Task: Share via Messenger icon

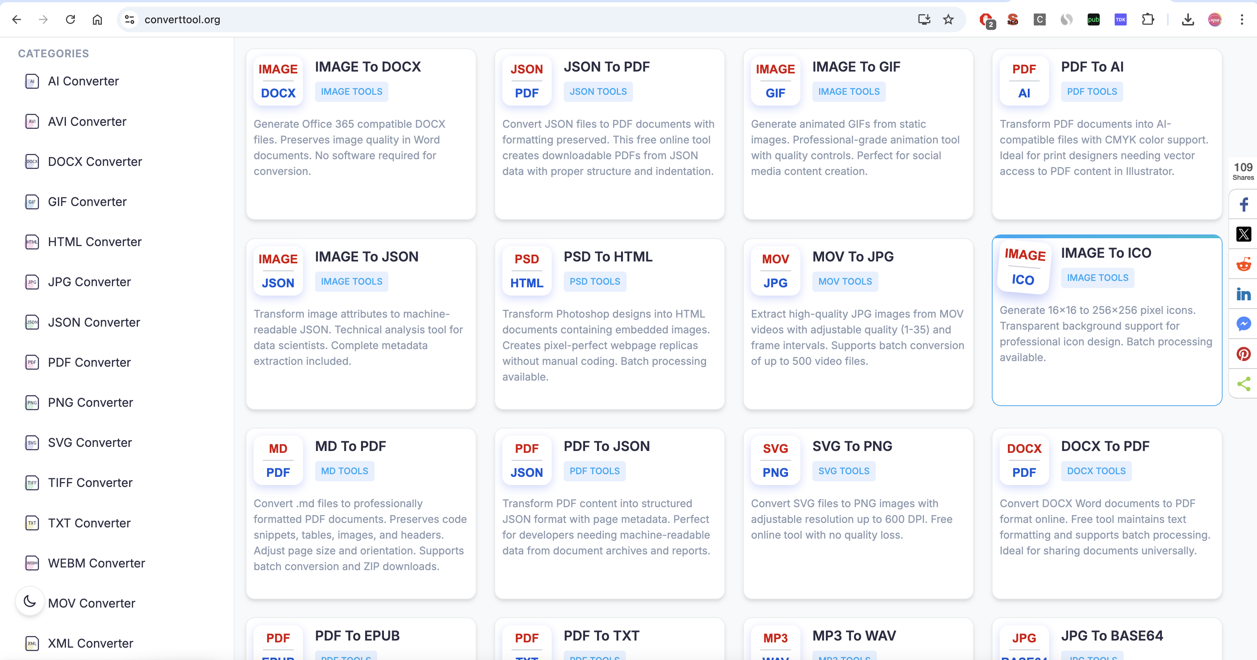Action: click(1244, 324)
